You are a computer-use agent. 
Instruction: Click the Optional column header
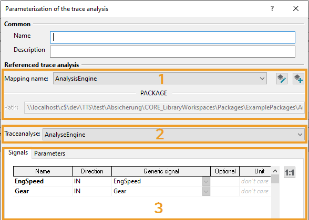225,171
